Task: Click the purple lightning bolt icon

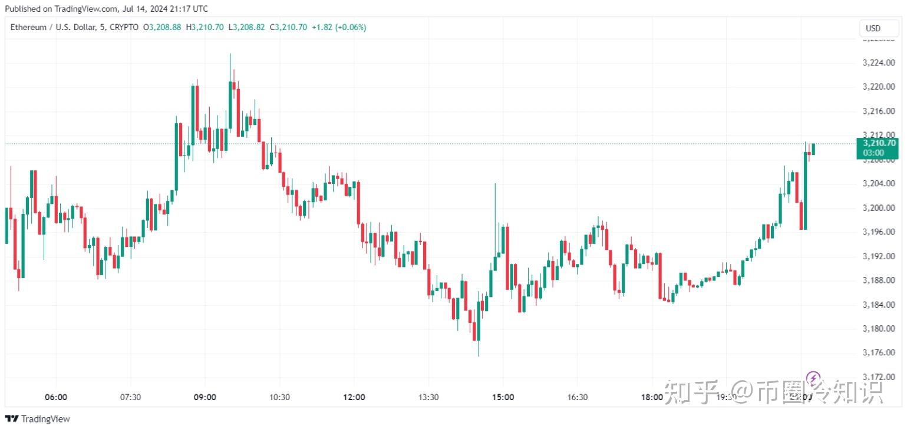Action: tap(813, 377)
